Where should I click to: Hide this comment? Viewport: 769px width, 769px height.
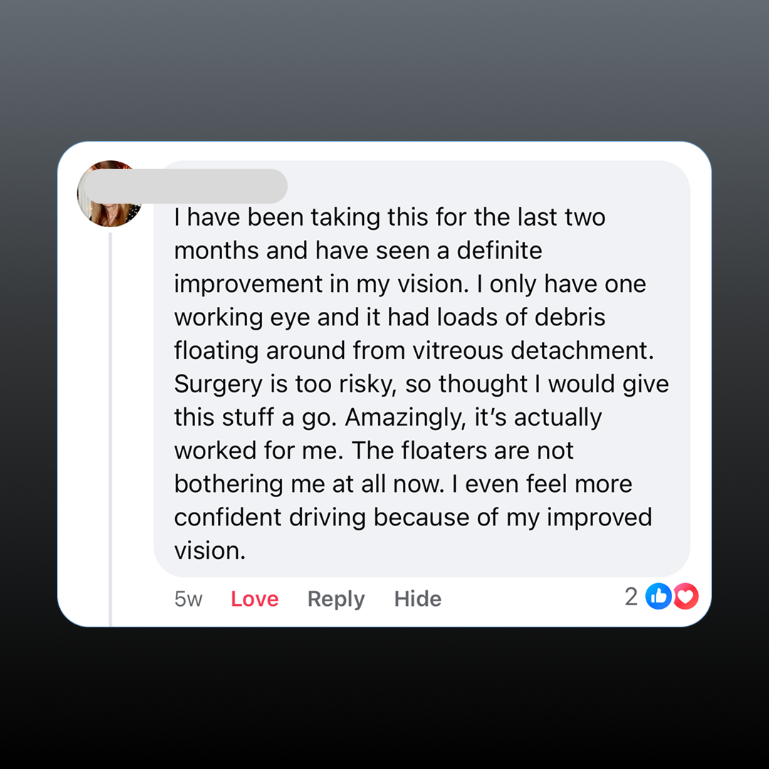(417, 599)
